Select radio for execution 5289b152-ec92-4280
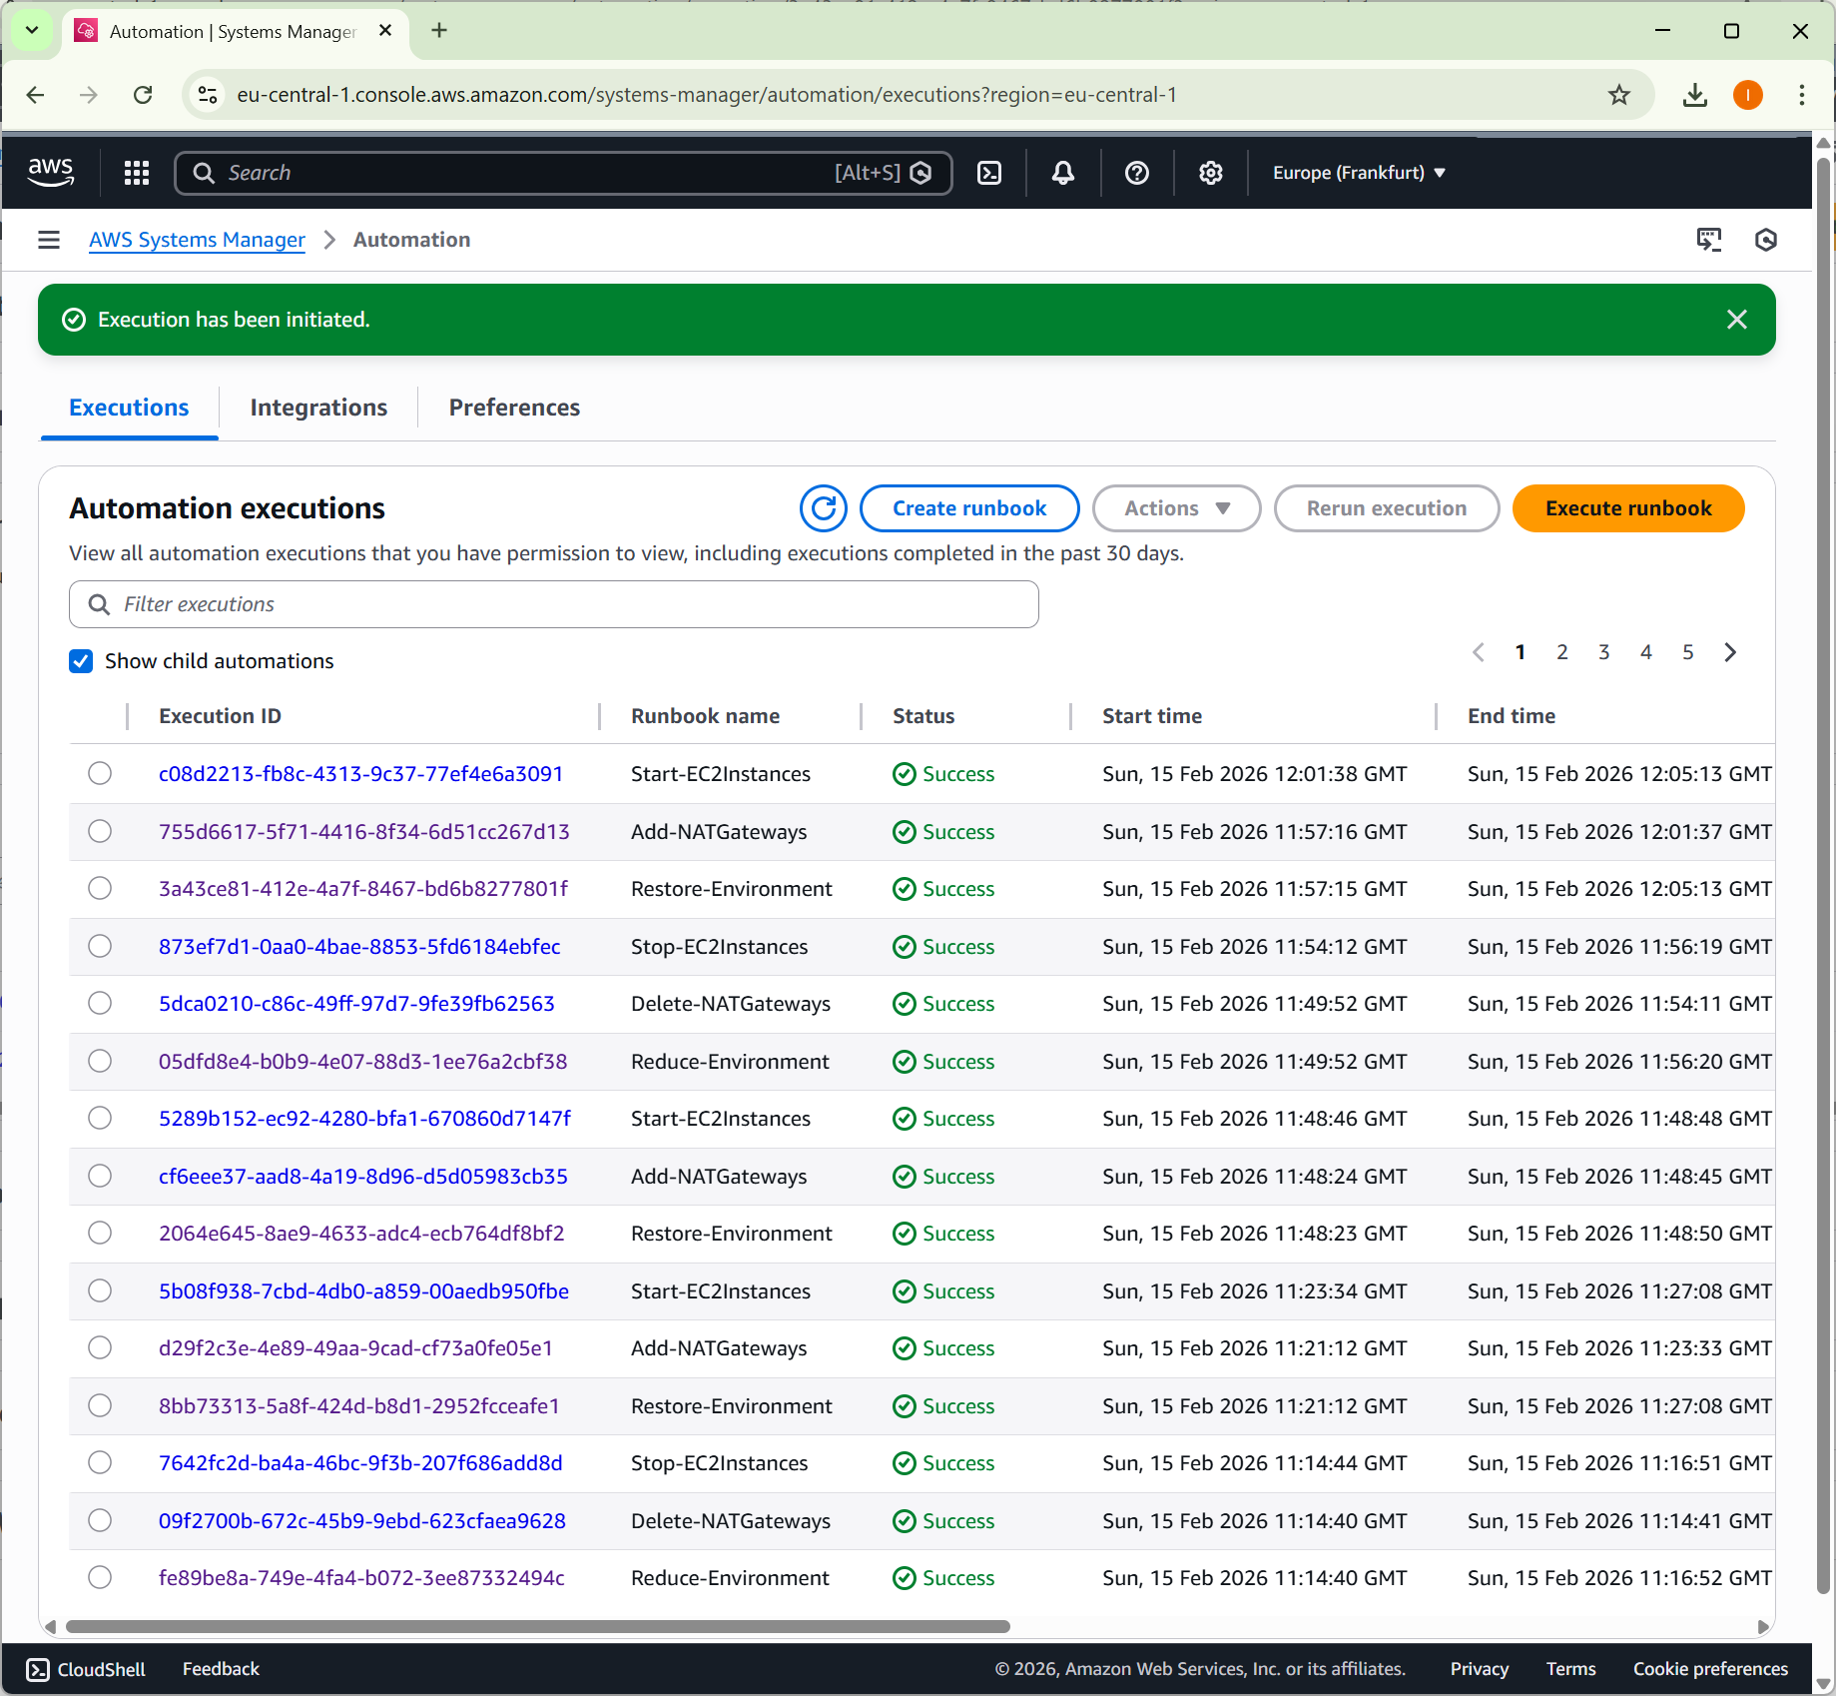Viewport: 1836px width, 1696px height. point(100,1118)
